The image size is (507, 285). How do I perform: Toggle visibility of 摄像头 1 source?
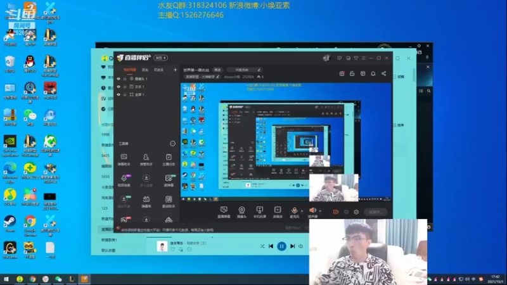click(x=119, y=79)
